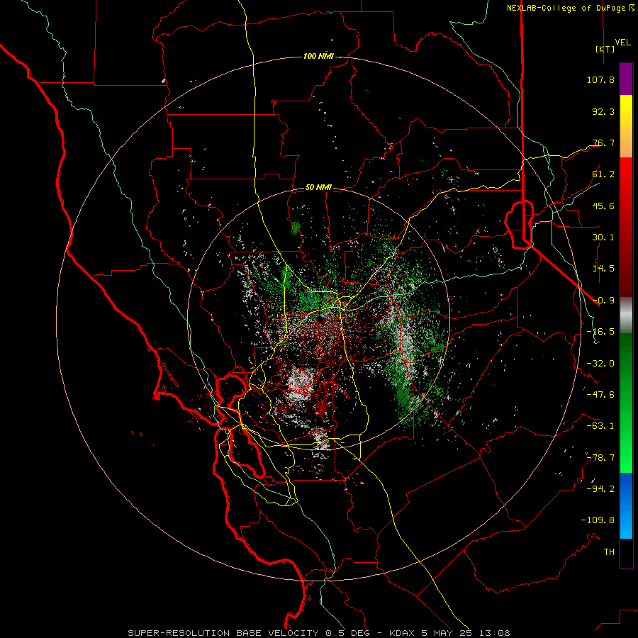Select the -47.6 scale value

600,395
